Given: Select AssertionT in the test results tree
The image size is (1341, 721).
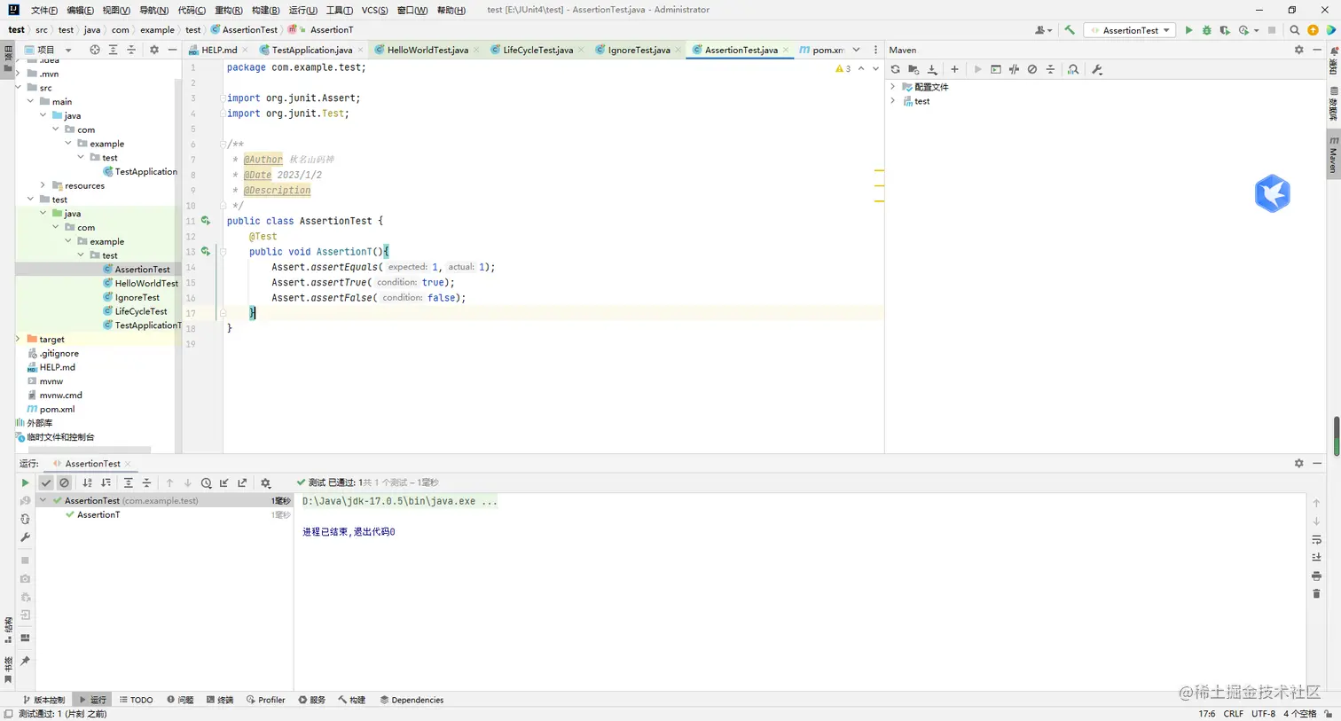Looking at the screenshot, I should point(98,514).
